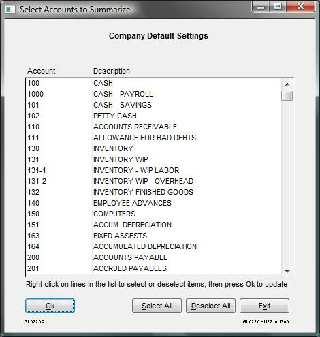The image size is (320, 337).
Task: Select account 131-2 INVENTORY WIP - OVERHEAD
Action: pos(153,181)
